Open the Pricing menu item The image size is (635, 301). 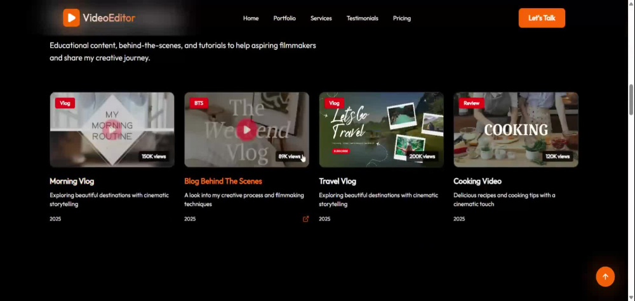tap(402, 18)
